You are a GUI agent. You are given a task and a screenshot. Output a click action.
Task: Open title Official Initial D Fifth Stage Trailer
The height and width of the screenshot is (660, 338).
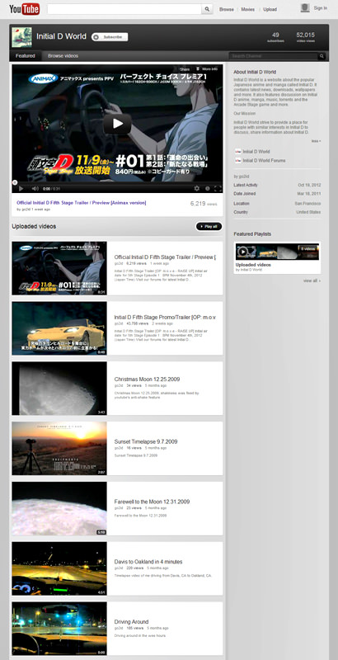[x=165, y=257]
